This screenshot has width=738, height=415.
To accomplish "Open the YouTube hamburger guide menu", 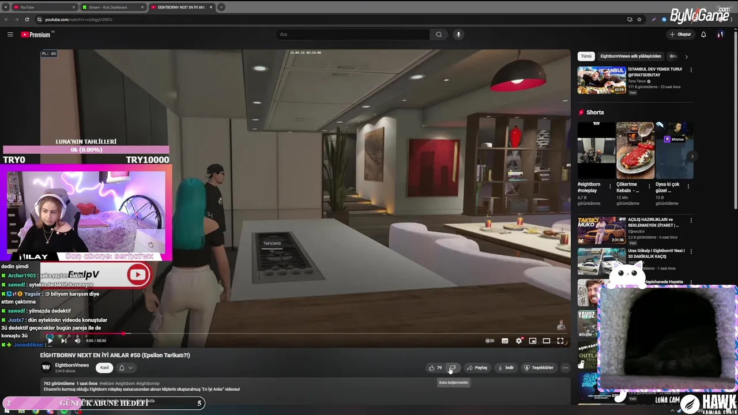I will 10,35.
